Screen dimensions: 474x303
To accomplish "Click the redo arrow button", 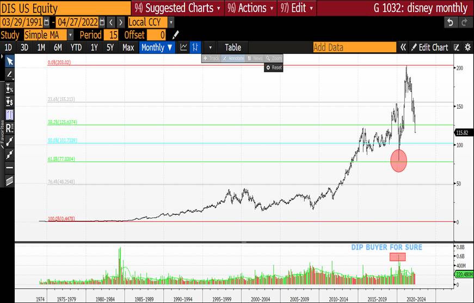I will pyautogui.click(x=464, y=22).
